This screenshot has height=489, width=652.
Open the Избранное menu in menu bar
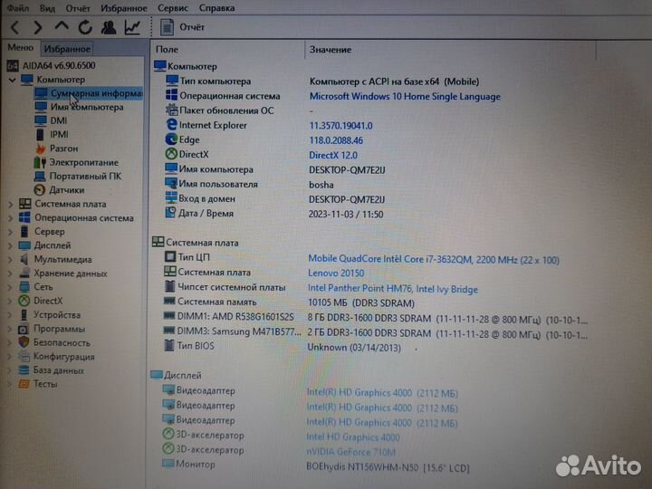coord(124,8)
